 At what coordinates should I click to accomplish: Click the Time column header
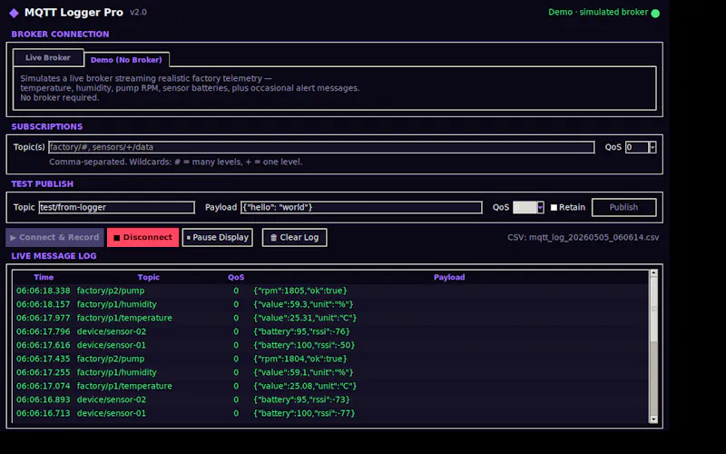(44, 277)
